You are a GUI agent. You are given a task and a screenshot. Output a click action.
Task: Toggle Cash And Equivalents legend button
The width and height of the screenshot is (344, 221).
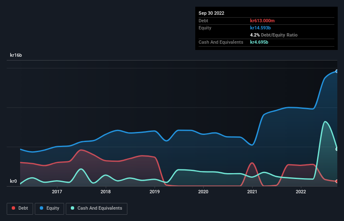[x=96, y=208]
